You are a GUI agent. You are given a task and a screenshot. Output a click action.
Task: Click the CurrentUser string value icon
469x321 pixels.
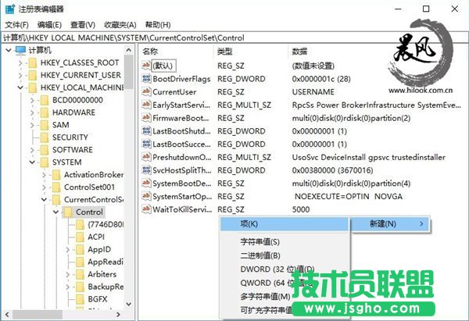point(146,92)
